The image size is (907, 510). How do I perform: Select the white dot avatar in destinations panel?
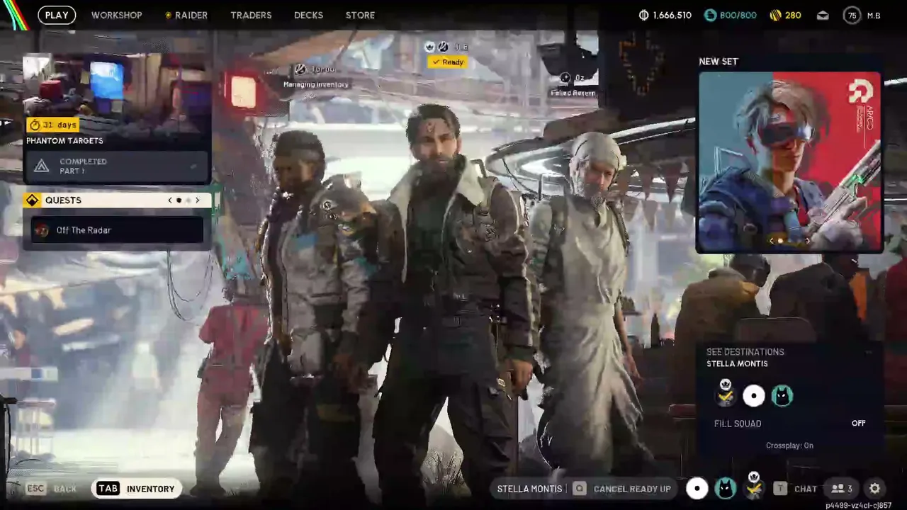click(753, 395)
